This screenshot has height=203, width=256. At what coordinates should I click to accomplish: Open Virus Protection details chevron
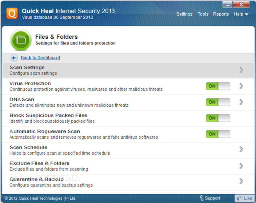tap(241, 86)
